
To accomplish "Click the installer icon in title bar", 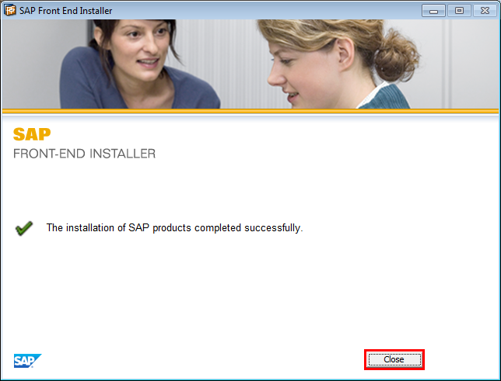I will [10, 10].
